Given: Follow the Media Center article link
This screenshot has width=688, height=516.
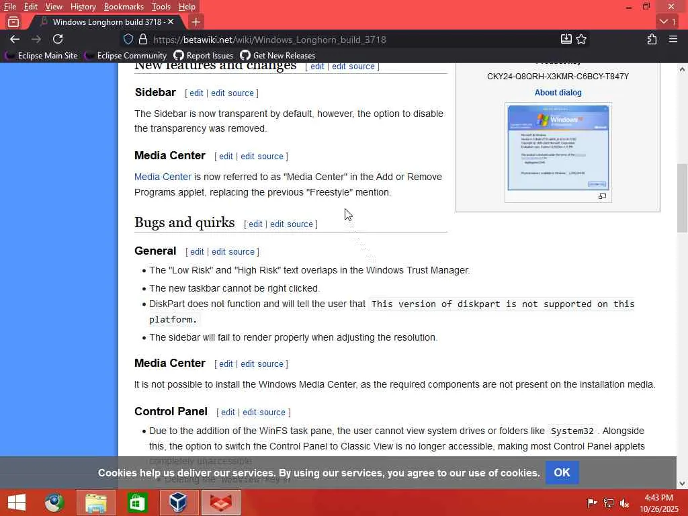Looking at the screenshot, I should click(x=163, y=177).
